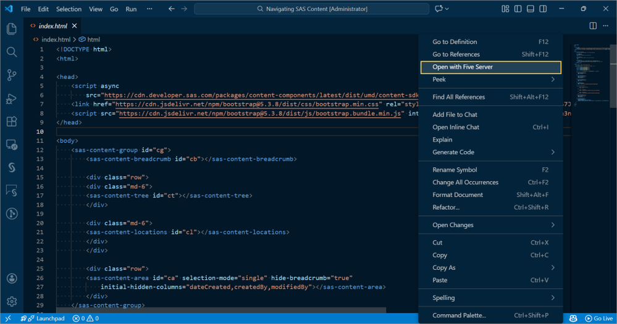Navigate forward with the right arrow
This screenshot has width=617, height=324.
point(184,9)
